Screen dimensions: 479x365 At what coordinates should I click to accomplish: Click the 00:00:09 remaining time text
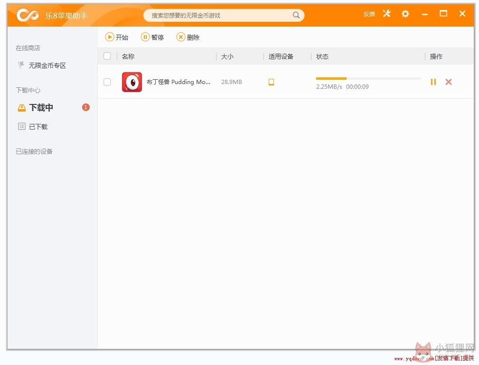[x=357, y=87]
